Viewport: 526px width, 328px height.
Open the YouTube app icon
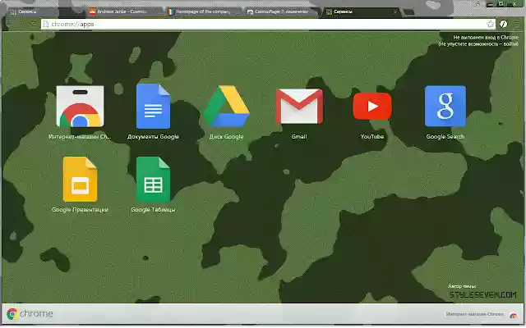pyautogui.click(x=372, y=107)
